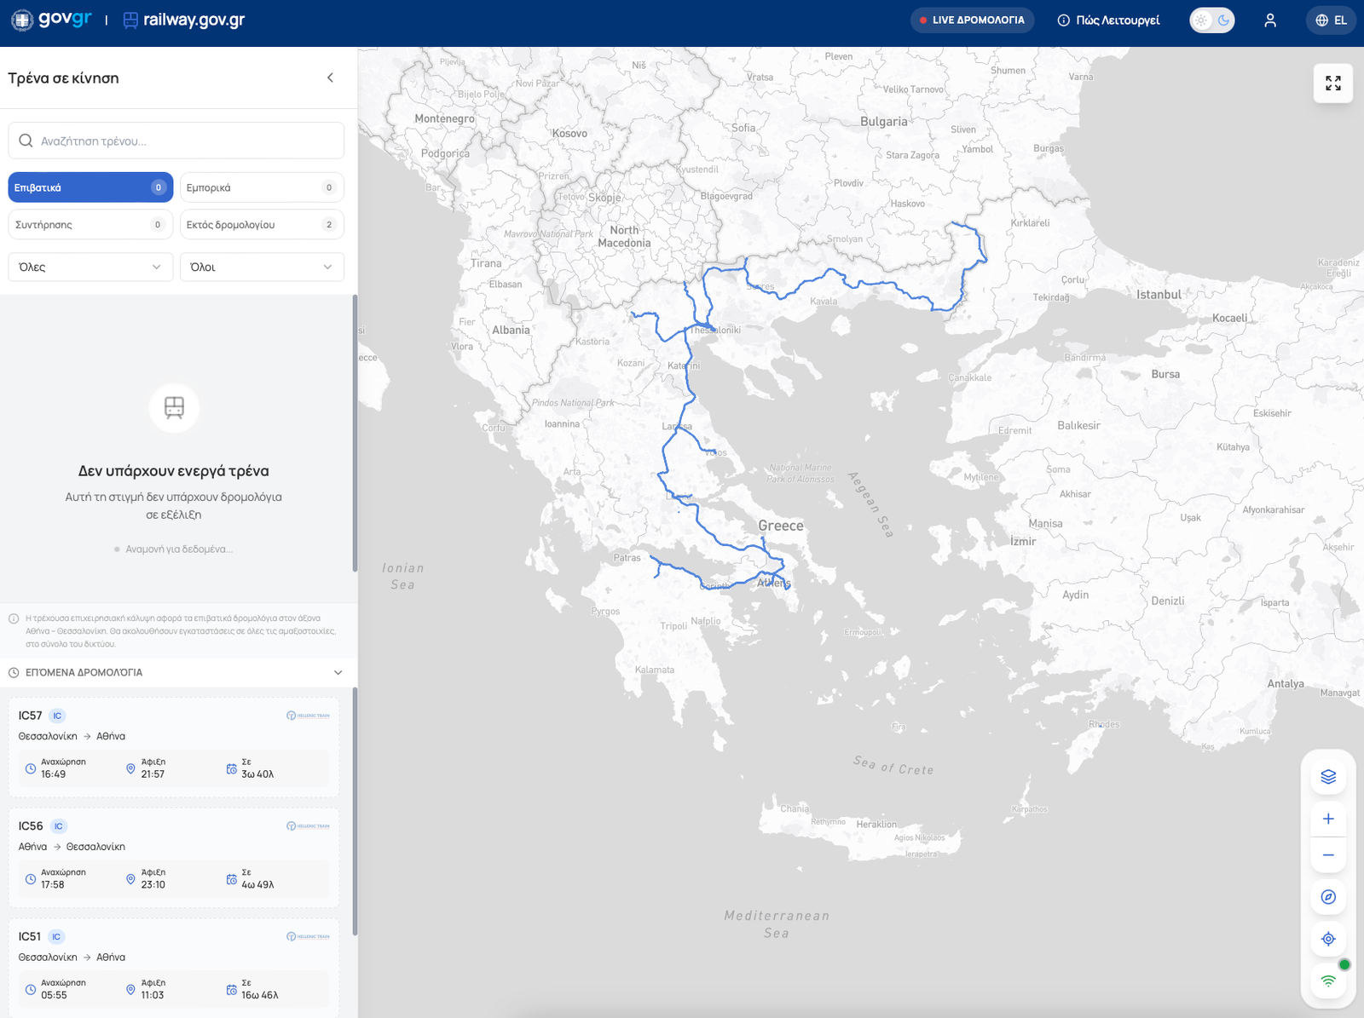Image resolution: width=1364 pixels, height=1018 pixels.
Task: Zoom in using the plus button
Action: pyautogui.click(x=1328, y=819)
